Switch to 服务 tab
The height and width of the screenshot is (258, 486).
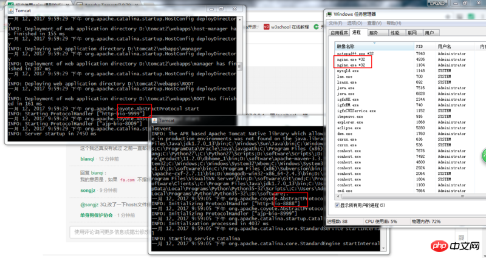coord(378,33)
